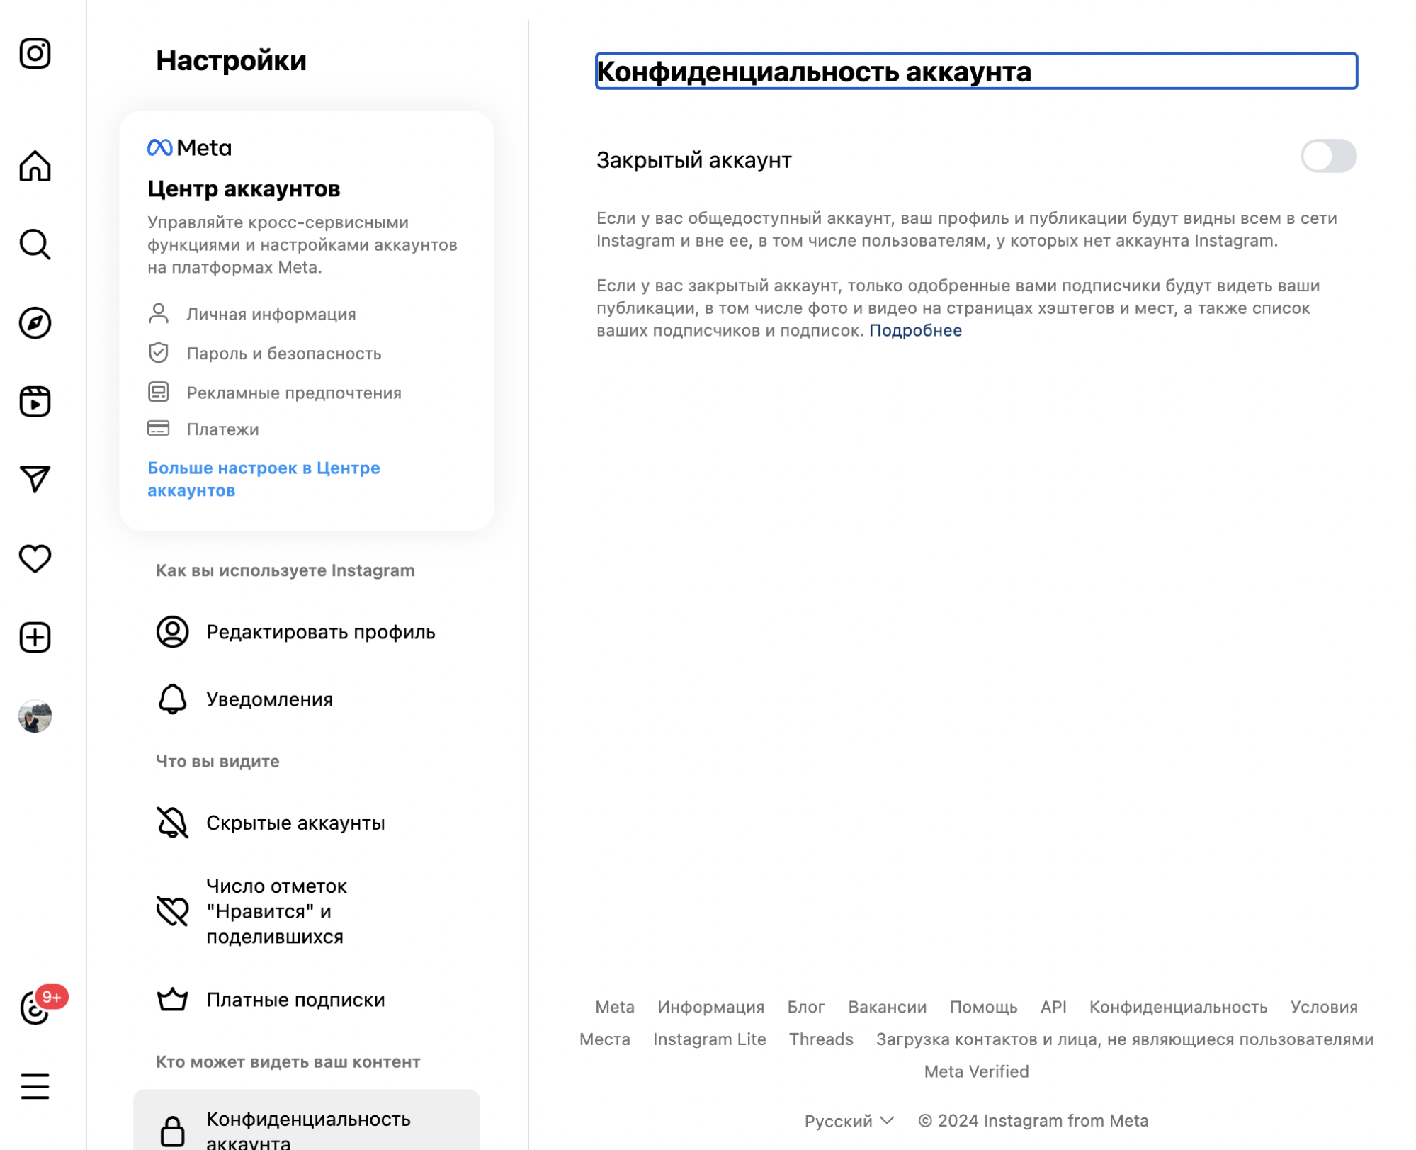Image resolution: width=1416 pixels, height=1150 pixels.
Task: Open the Search magnifier icon
Action: tap(35, 244)
